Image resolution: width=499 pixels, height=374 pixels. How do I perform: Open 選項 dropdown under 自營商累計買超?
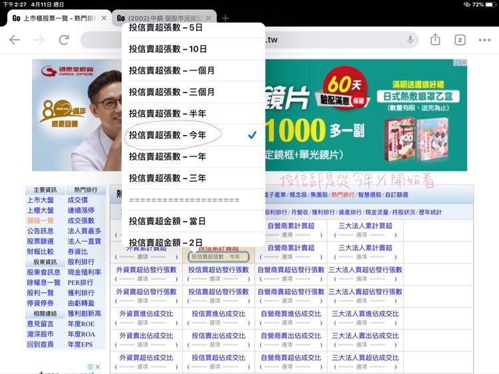[x=291, y=235]
